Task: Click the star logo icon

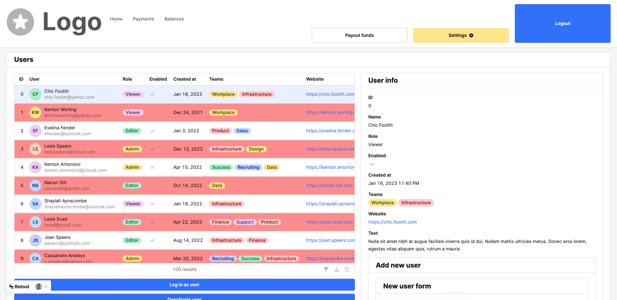Action: click(20, 22)
